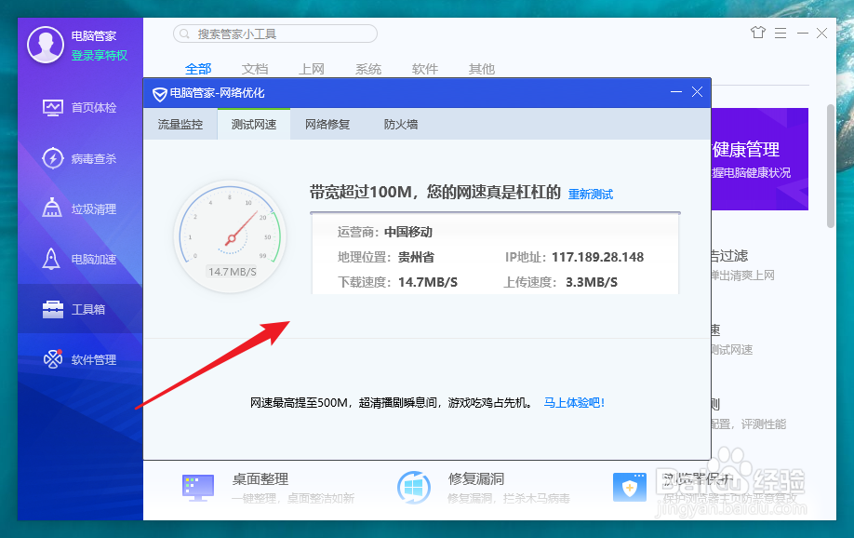Click the 健康管理 purple banner
The image size is (854, 538).
pyautogui.click(x=760, y=159)
